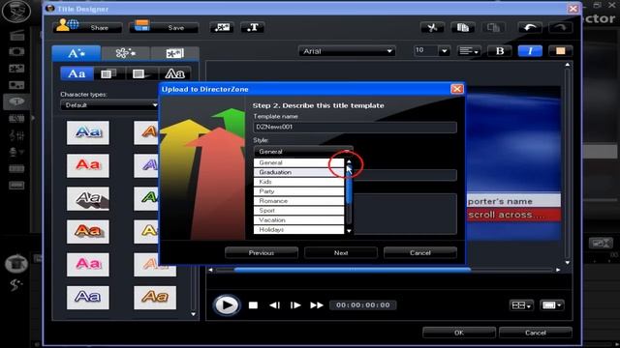Open the audio mixing sidebar icon
620x348 pixels.
tap(16, 135)
